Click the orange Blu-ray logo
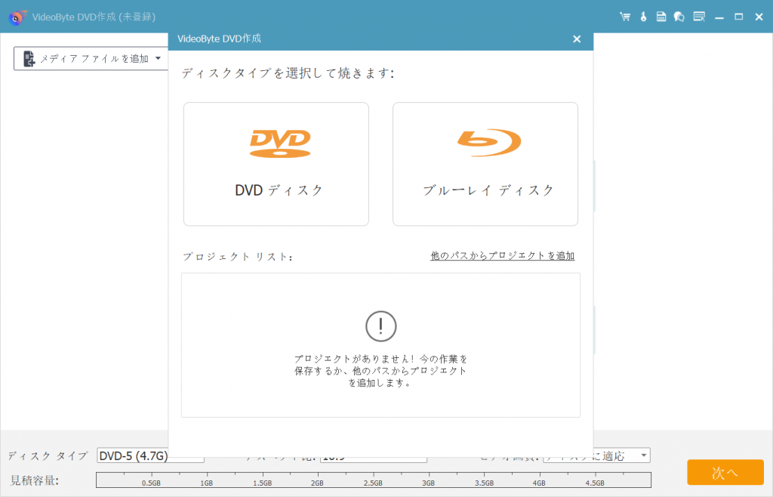Viewport: 773px width, 497px height. (x=488, y=143)
